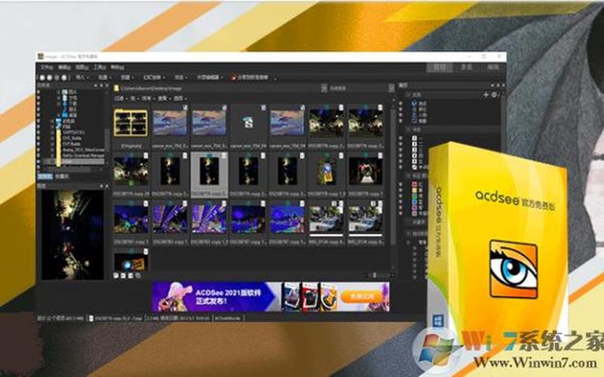Toggle the rating 4 checkbox in properties panel

click(x=414, y=156)
